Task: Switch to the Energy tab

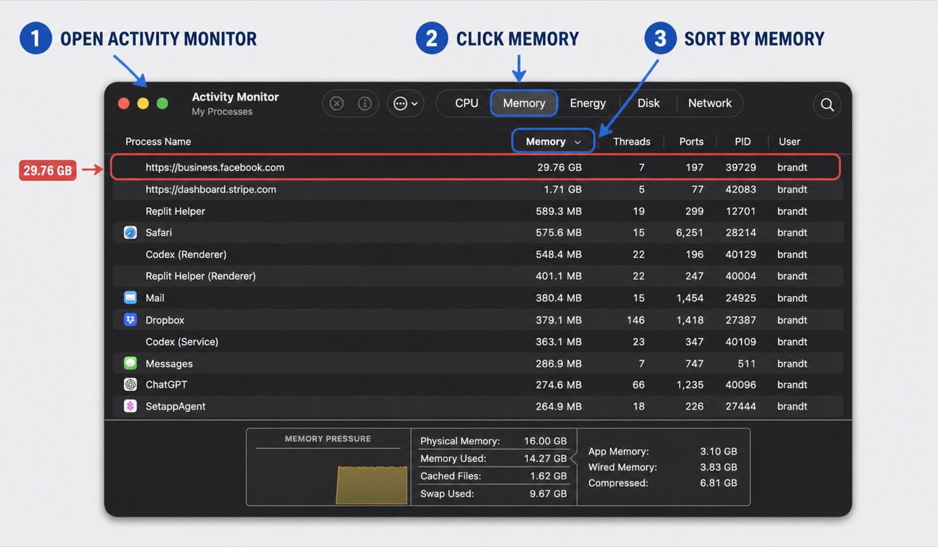Action: click(588, 103)
